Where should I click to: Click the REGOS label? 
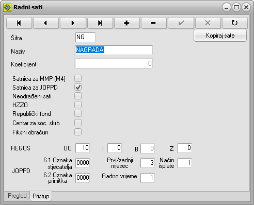[21, 148]
